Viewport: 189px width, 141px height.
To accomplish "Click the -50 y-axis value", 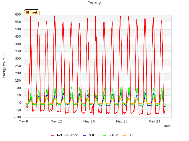I will point(18,110).
